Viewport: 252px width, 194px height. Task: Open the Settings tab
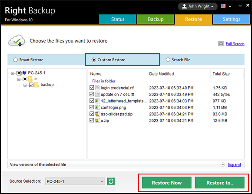click(x=232, y=19)
